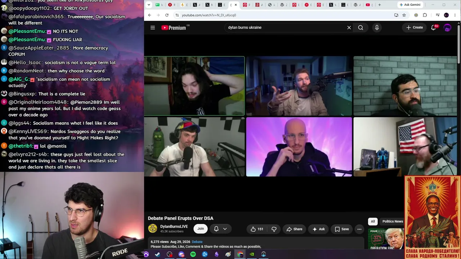Open the NVIDIA app from the taskbar
This screenshot has height=259, width=461.
(252, 254)
